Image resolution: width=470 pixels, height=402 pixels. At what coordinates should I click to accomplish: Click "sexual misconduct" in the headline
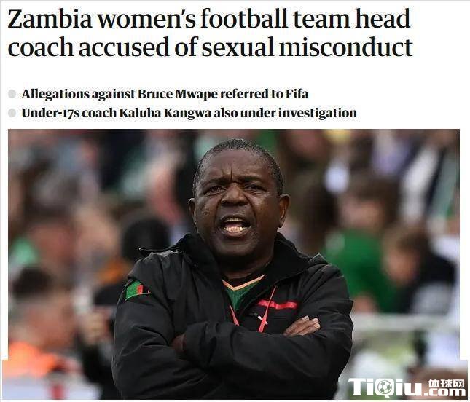pos(308,47)
